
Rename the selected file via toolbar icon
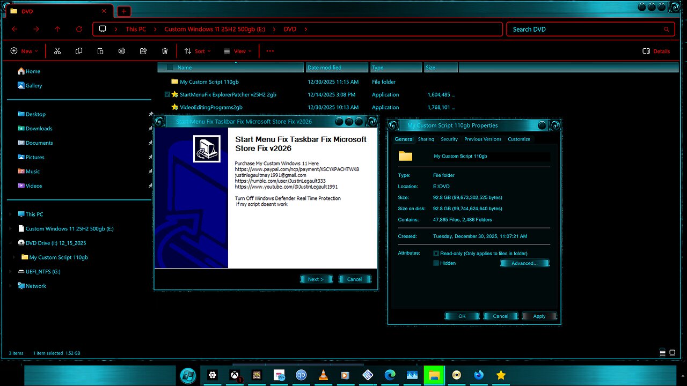[122, 51]
